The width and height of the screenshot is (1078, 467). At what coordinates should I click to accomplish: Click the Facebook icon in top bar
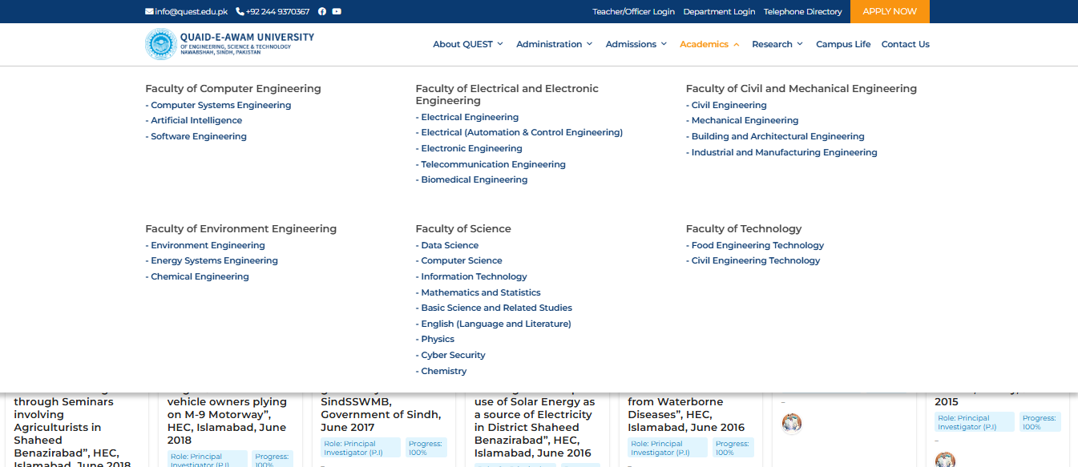point(322,11)
